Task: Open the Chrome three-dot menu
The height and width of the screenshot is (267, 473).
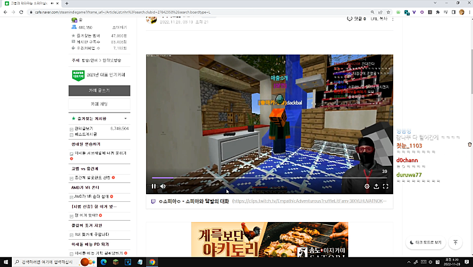Action: (x=469, y=12)
